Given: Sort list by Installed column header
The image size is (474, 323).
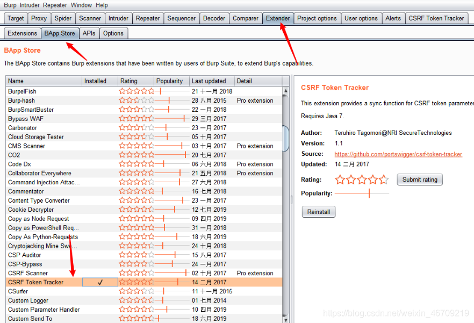Looking at the screenshot, I should (100, 81).
